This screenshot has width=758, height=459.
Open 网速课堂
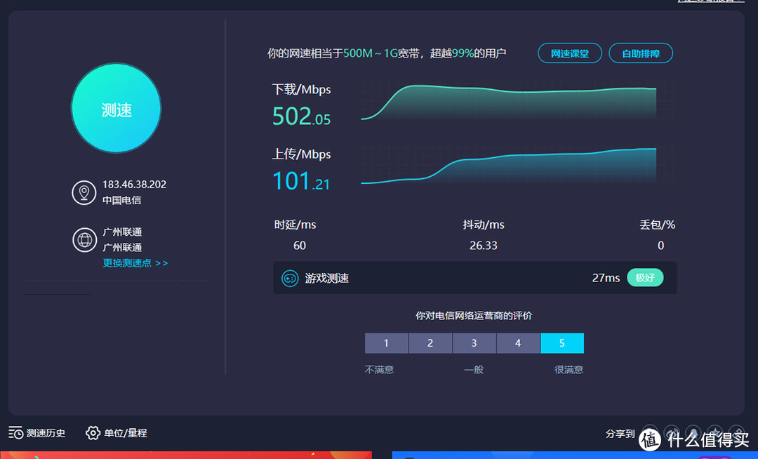[x=569, y=53]
